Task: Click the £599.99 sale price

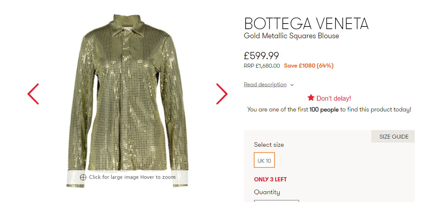Action: [x=261, y=56]
